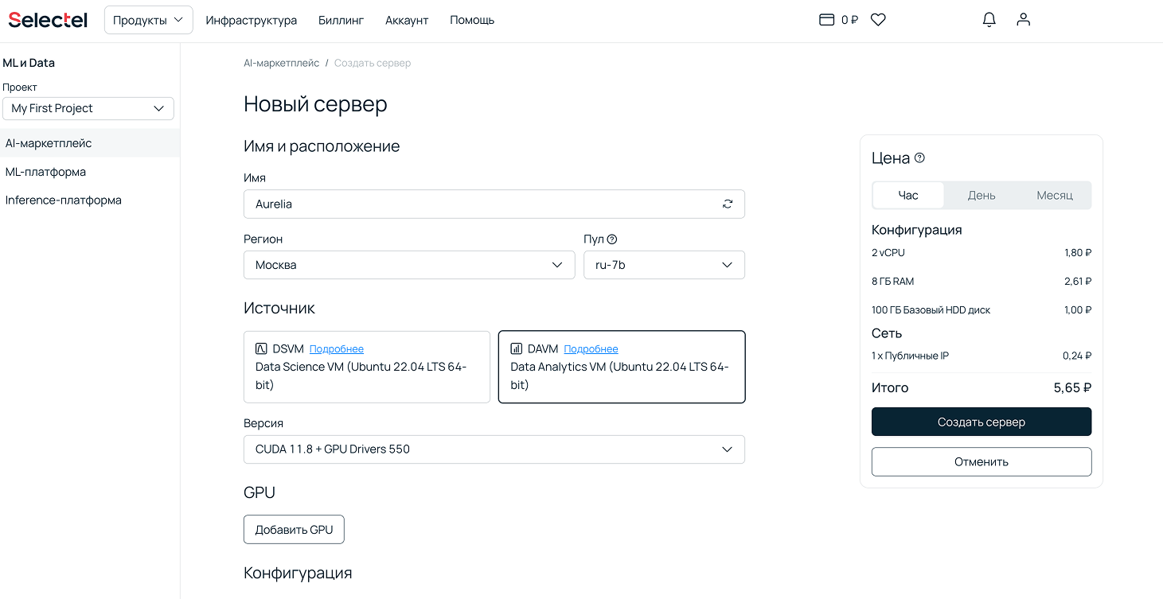Select the DSVM Data Science VM source

tap(366, 367)
